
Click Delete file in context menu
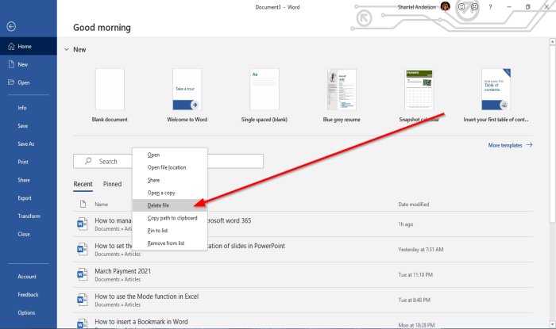[169, 205]
